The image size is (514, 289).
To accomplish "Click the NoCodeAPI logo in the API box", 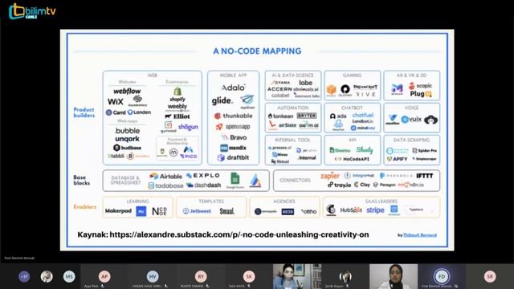I will tap(352, 159).
